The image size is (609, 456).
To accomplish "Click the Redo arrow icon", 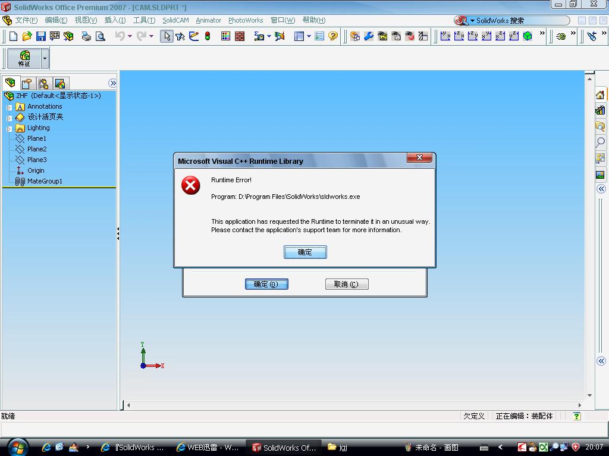I will (142, 36).
